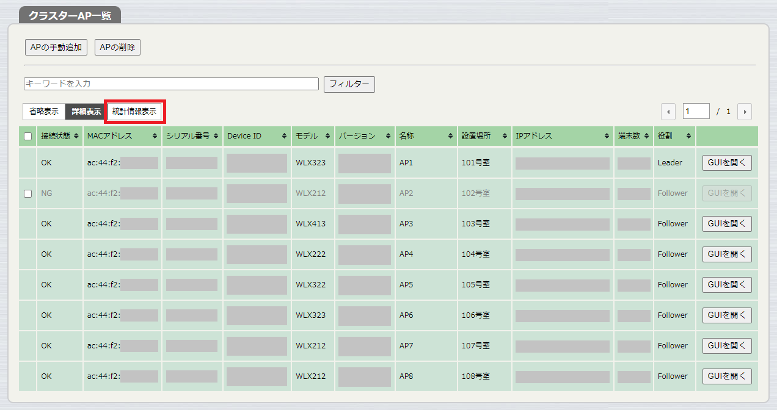This screenshot has height=410, width=777.
Task: Click the APの削除 button
Action: (x=117, y=47)
